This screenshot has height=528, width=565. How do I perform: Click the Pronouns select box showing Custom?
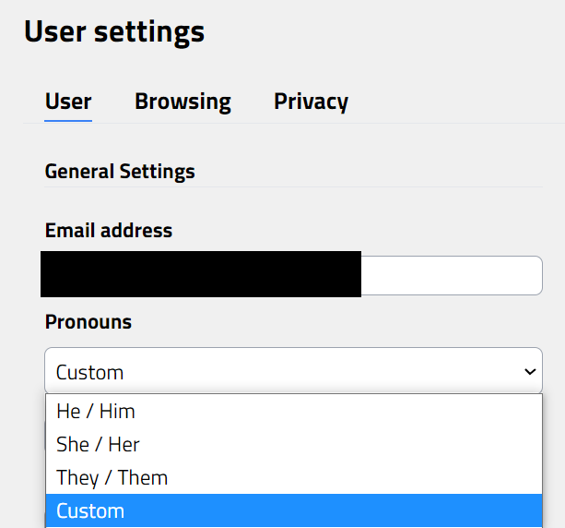[x=293, y=371]
